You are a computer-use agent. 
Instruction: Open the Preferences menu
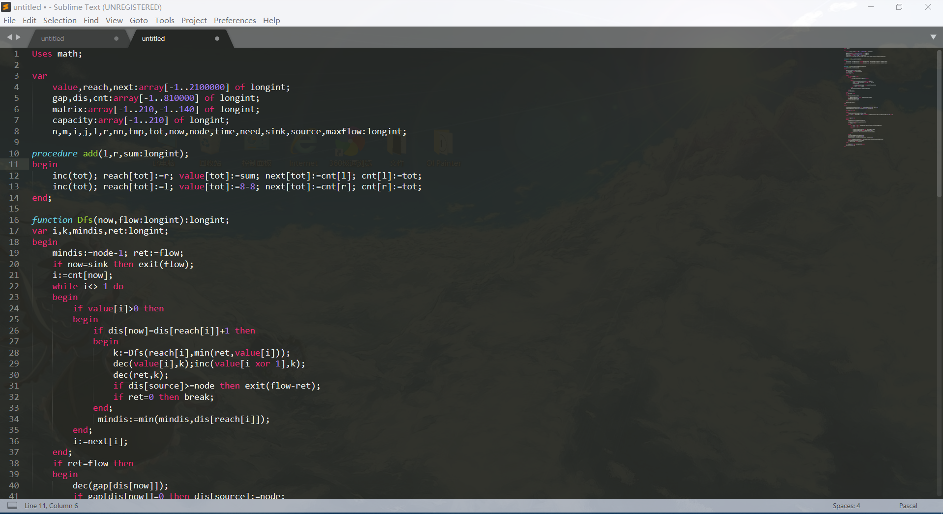pyautogui.click(x=235, y=20)
